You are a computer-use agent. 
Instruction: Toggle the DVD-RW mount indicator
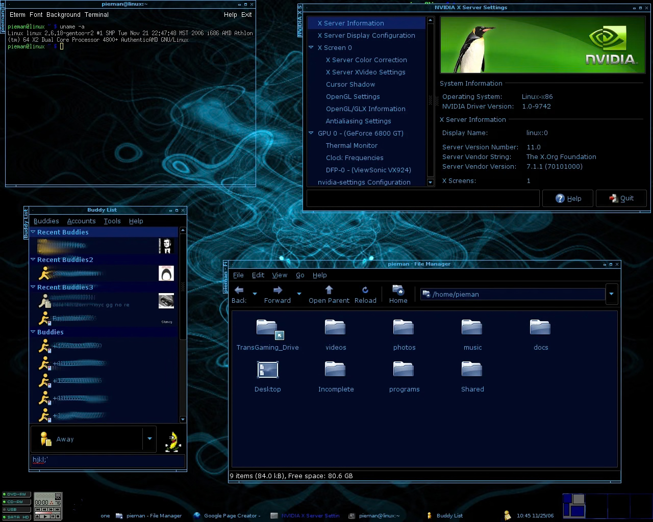(x=16, y=494)
